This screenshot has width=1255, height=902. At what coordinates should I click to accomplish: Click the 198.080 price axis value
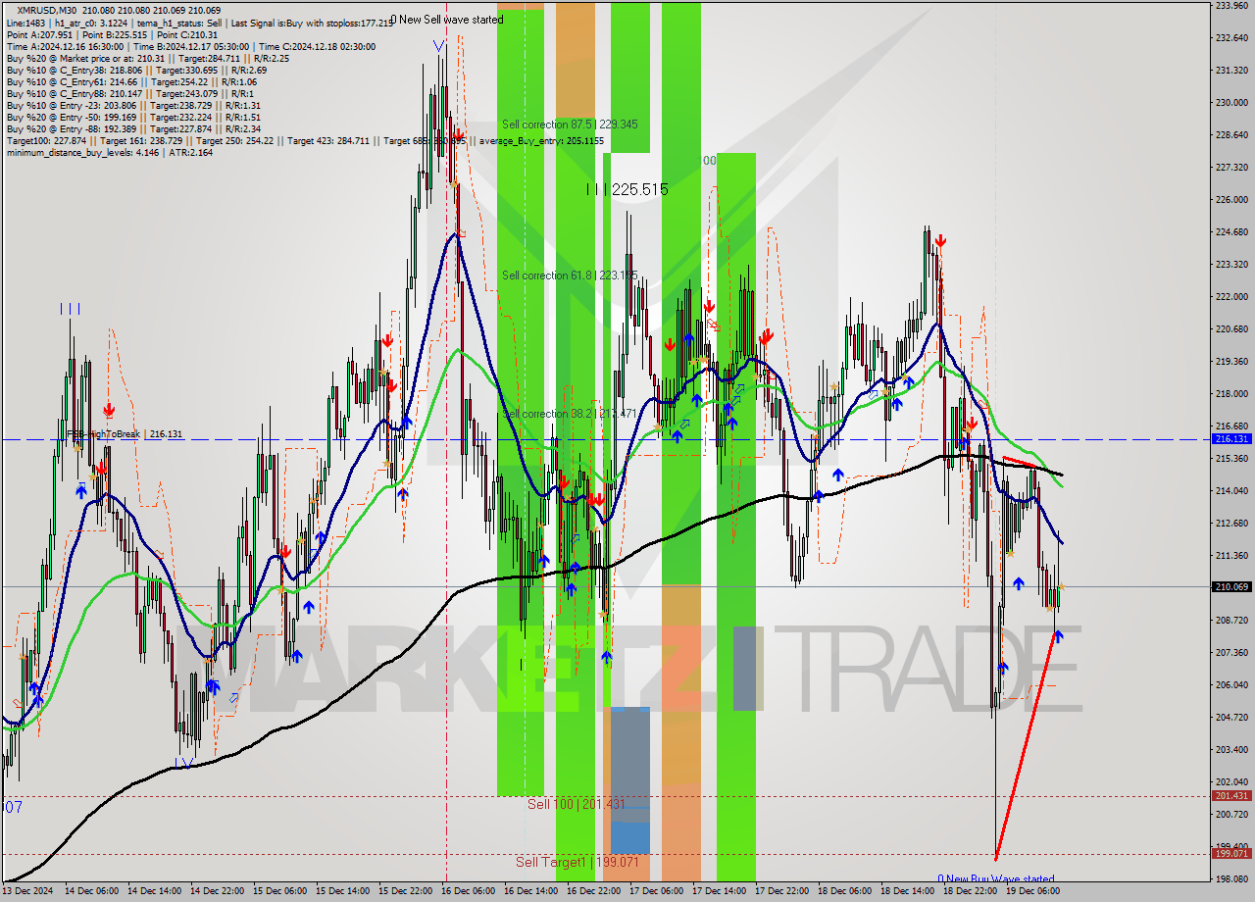click(x=1231, y=878)
